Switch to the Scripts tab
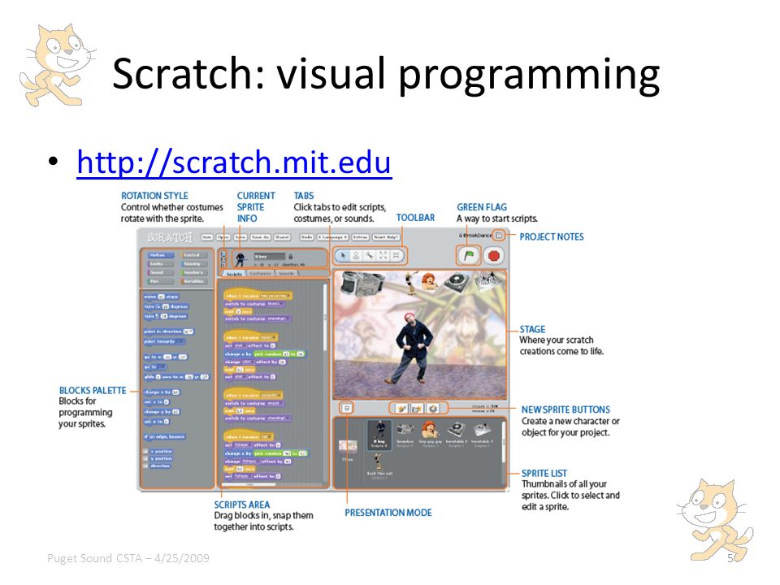The height and width of the screenshot is (585, 780). click(234, 273)
